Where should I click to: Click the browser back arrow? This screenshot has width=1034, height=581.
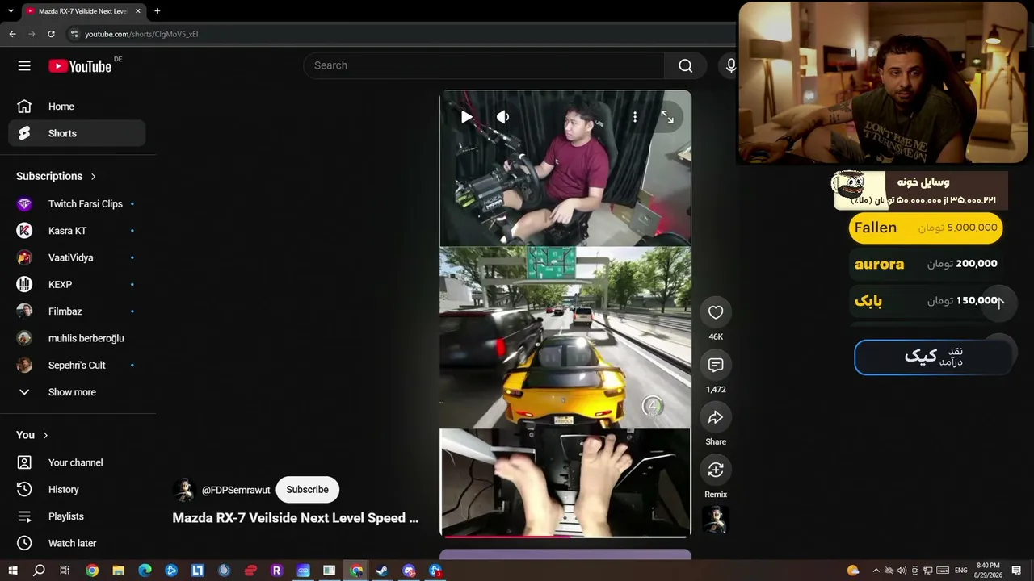12,34
